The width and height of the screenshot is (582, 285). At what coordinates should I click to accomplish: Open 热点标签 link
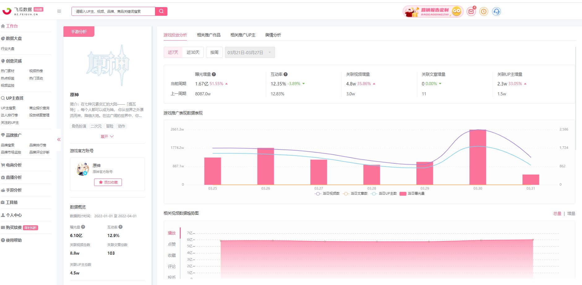[x=7, y=78]
